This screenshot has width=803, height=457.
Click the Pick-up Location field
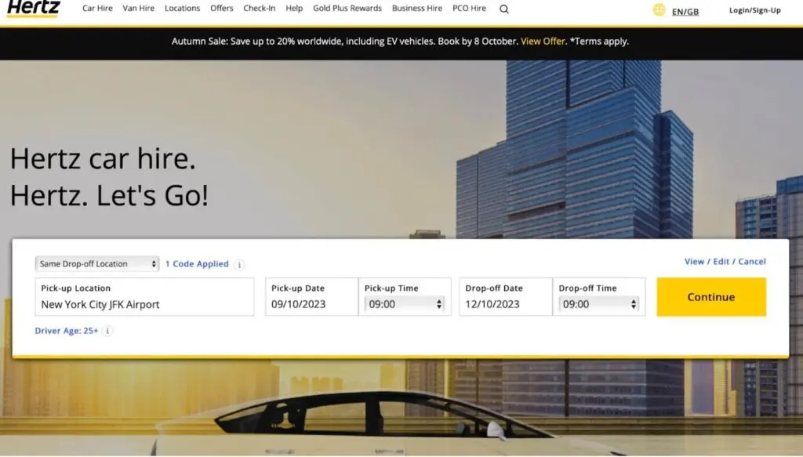tap(144, 297)
